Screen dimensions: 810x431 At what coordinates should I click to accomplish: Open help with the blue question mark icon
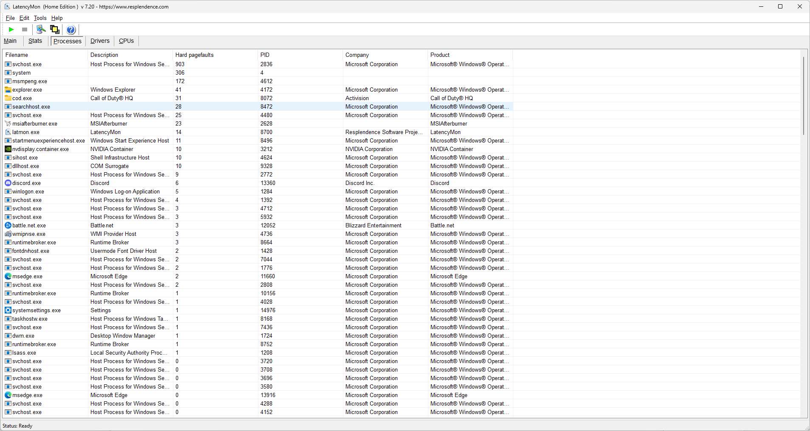coord(71,29)
